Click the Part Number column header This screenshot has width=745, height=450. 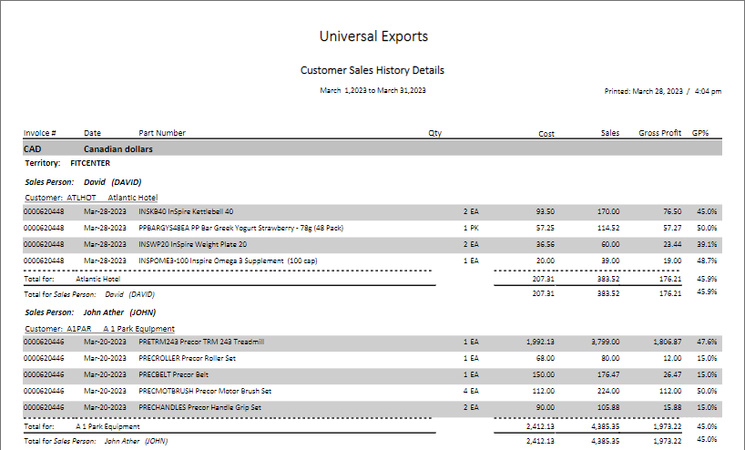(x=162, y=133)
